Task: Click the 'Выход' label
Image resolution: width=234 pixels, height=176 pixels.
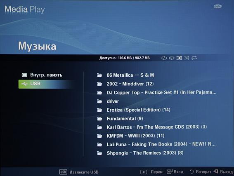Action: 227,172
